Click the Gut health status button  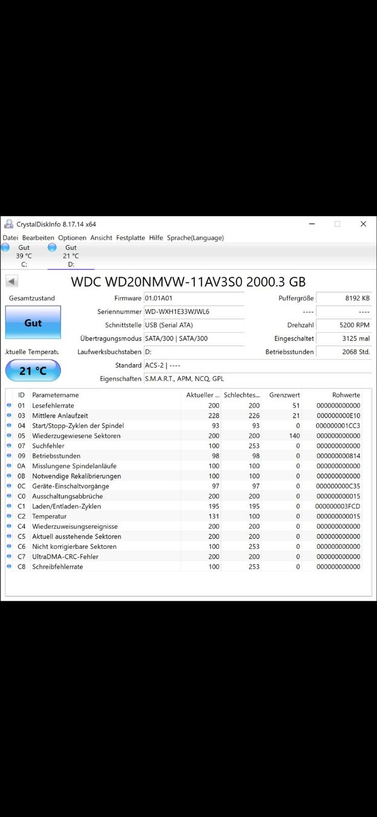33,323
